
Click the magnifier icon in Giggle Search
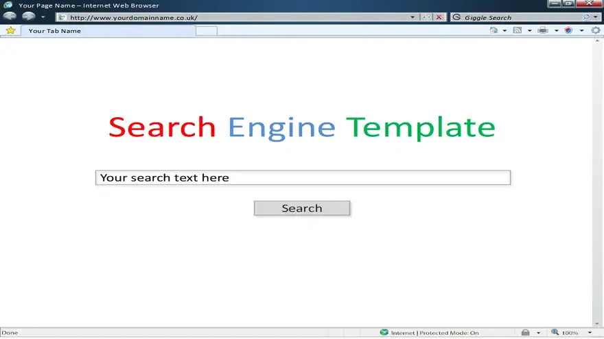(586, 17)
